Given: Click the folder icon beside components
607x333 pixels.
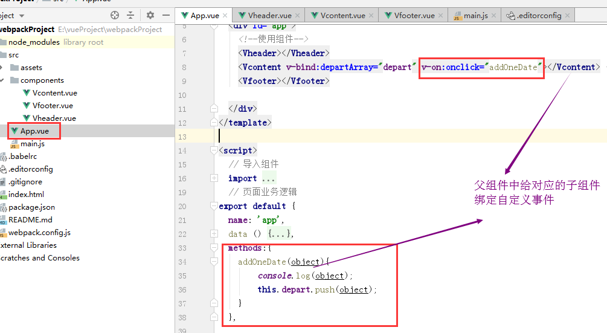Looking at the screenshot, I should pyautogui.click(x=14, y=80).
